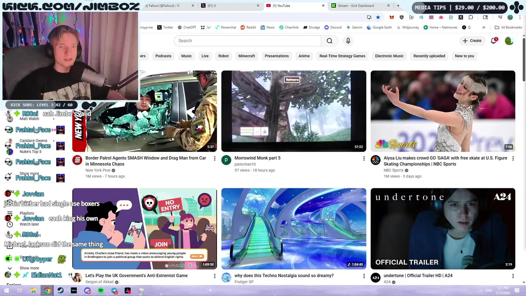Open options menu for Anti-Extremist Game video
The height and width of the screenshot is (296, 526).
pyautogui.click(x=215, y=276)
